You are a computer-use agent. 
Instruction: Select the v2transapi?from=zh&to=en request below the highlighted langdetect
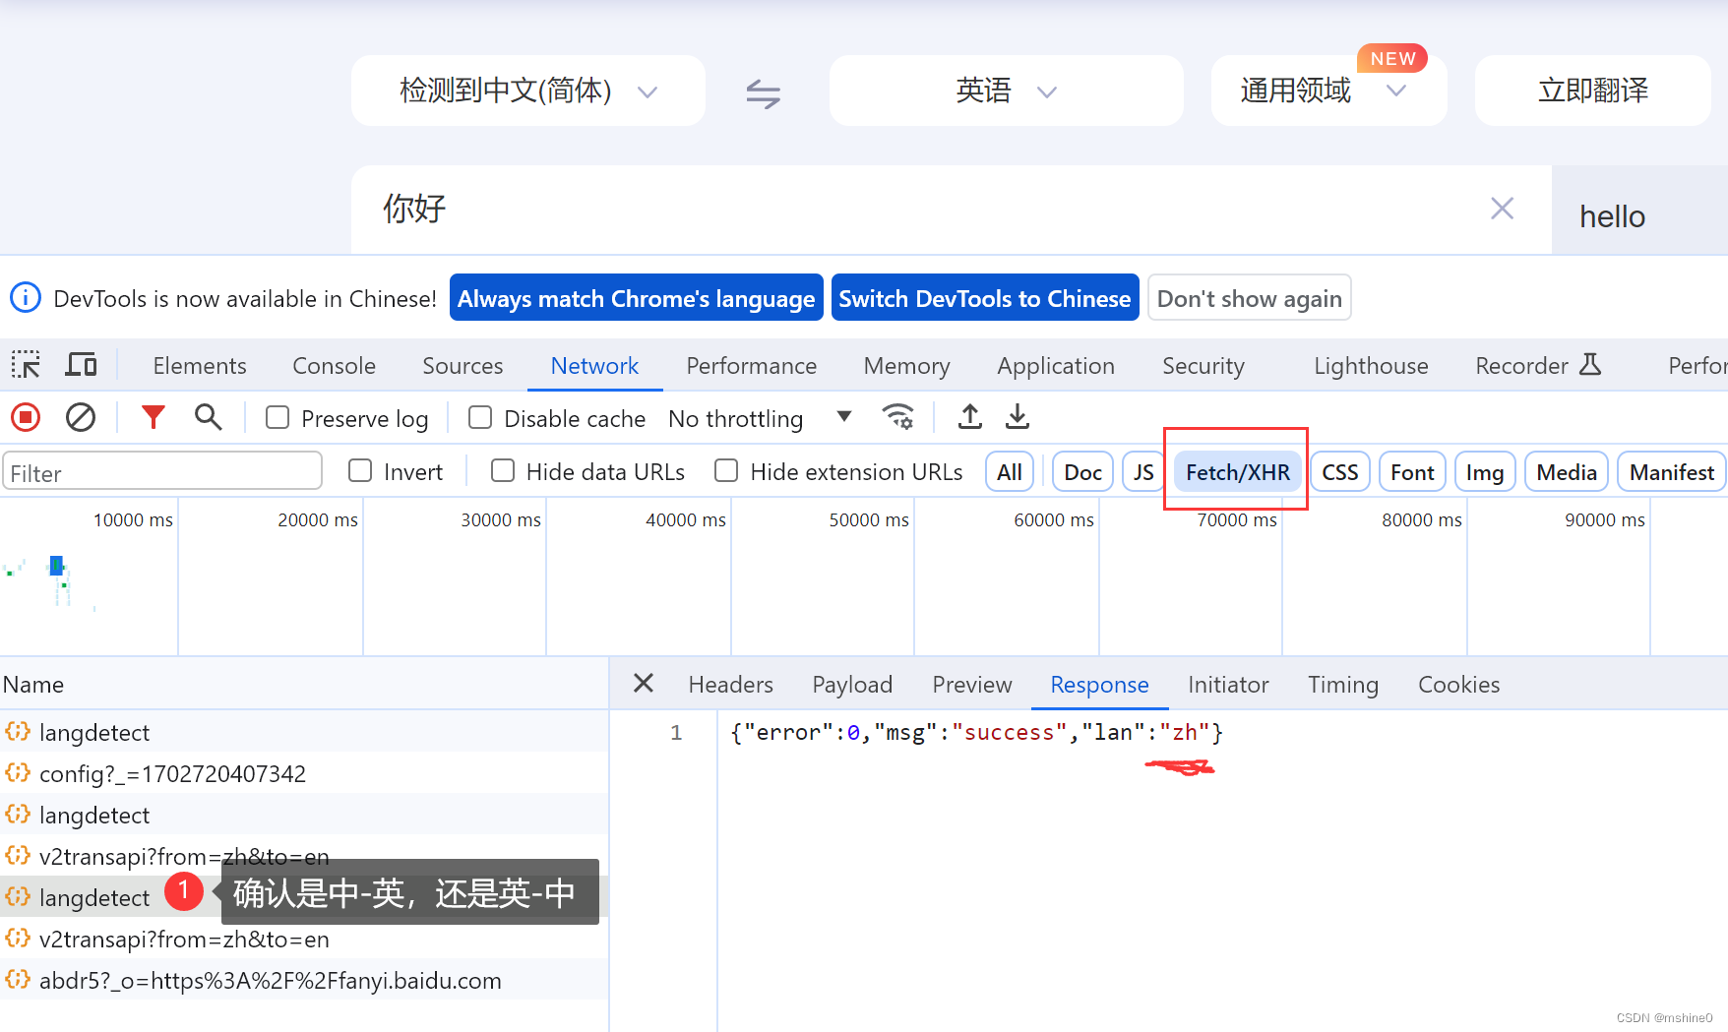pyautogui.click(x=304, y=939)
